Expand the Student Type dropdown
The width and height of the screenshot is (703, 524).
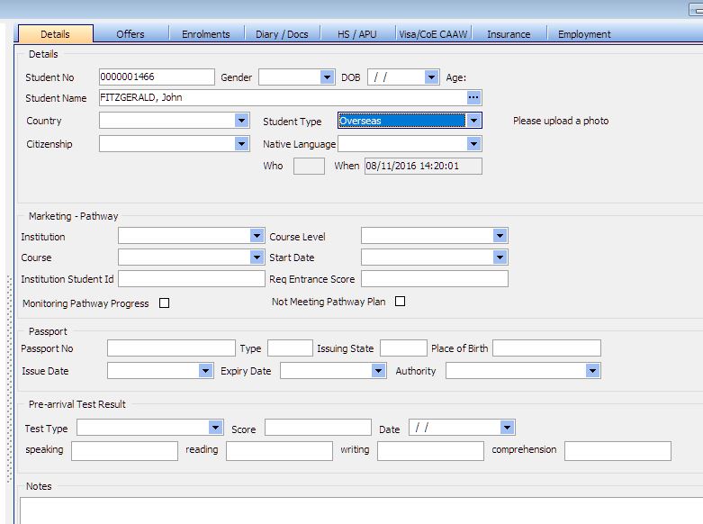point(473,120)
